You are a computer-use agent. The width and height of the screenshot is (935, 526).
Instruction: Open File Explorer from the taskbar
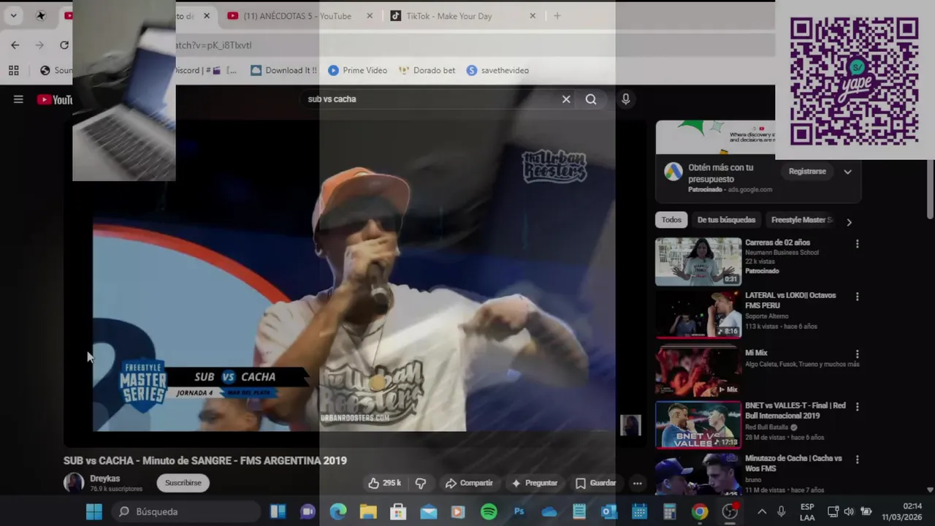[x=367, y=511]
